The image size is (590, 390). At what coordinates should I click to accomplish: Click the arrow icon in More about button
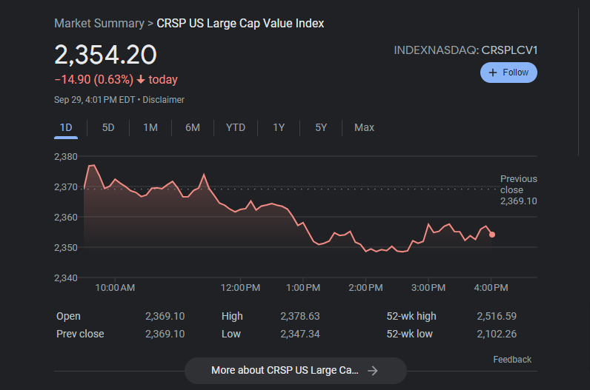[373, 371]
